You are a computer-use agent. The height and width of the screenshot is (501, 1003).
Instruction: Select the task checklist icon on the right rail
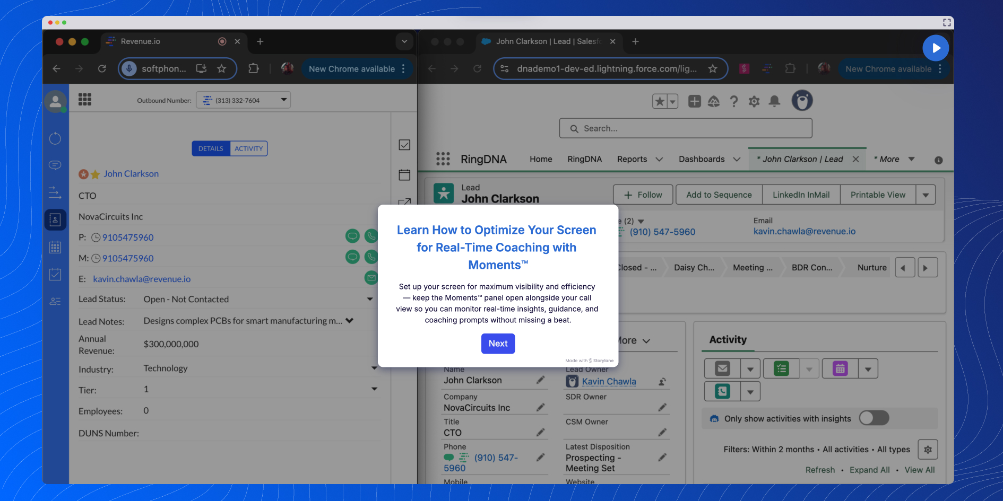(404, 145)
